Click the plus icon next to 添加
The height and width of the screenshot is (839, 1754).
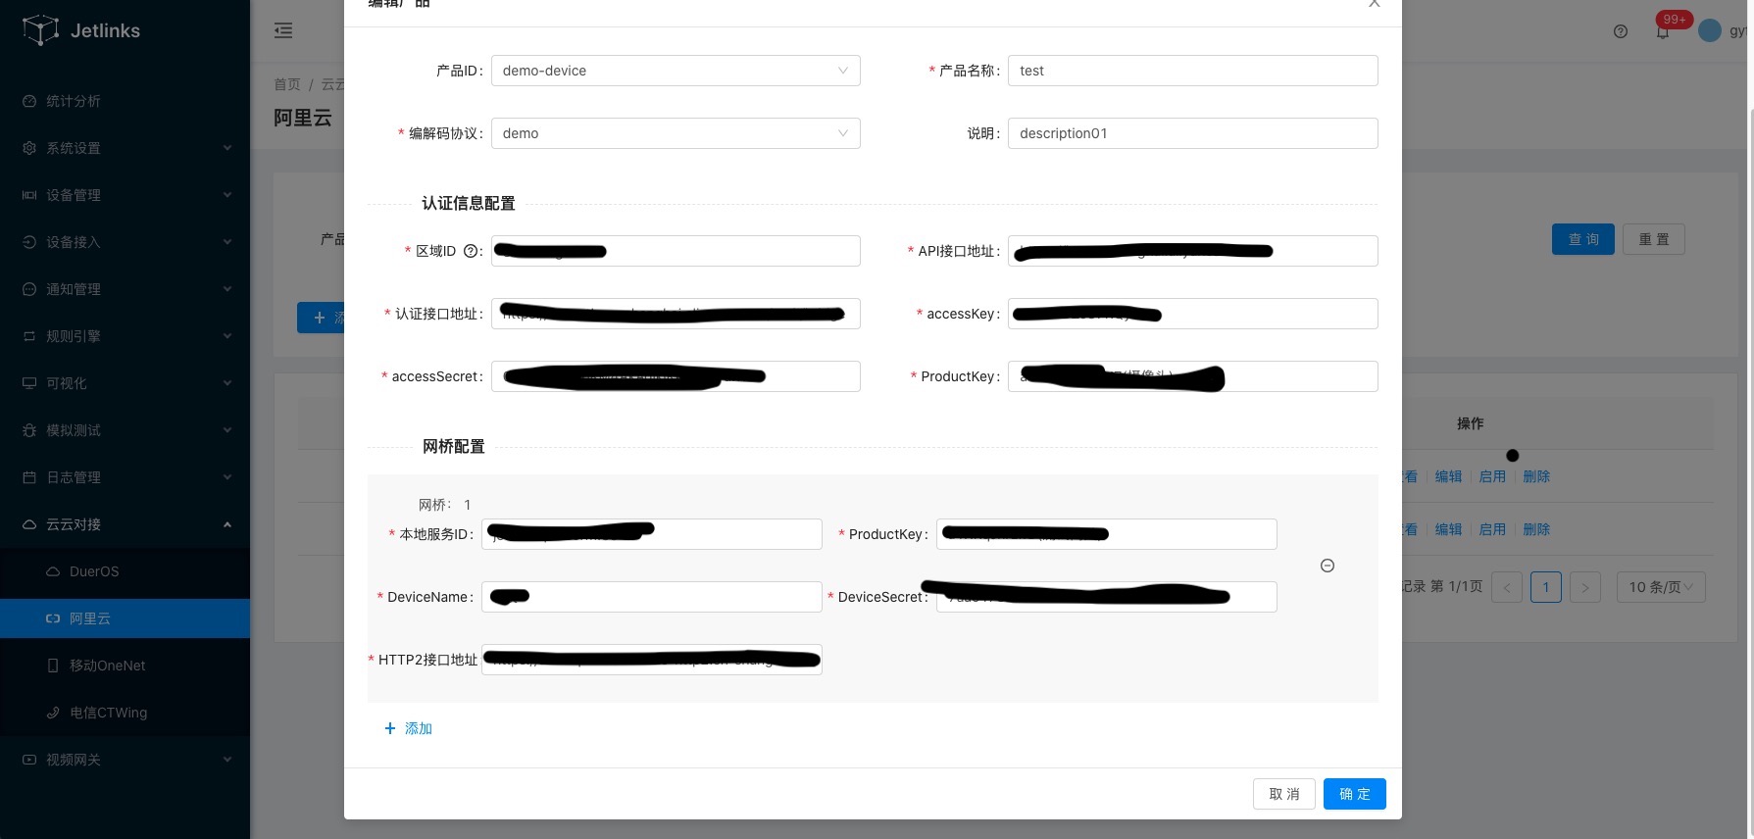click(390, 728)
